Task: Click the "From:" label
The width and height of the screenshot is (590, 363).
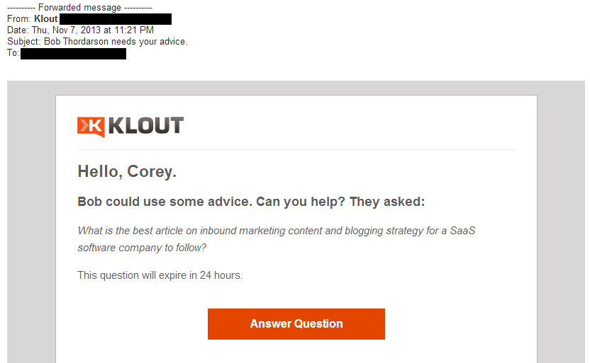Action: (19, 19)
